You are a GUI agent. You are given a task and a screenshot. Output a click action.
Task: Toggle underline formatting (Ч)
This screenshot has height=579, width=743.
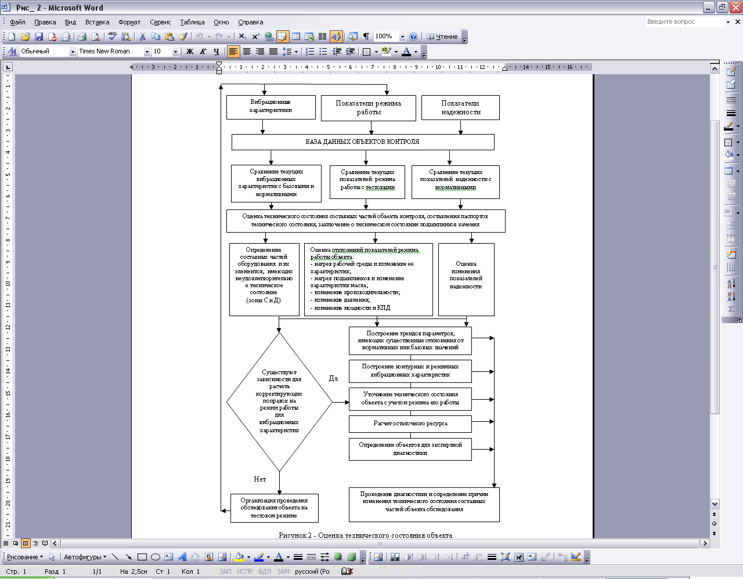tap(216, 52)
